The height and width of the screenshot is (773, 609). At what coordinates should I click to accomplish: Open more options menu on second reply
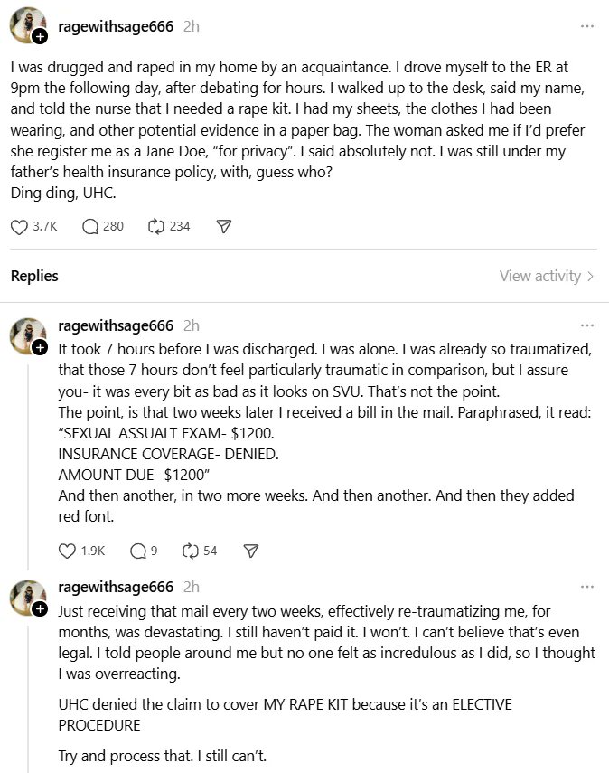pyautogui.click(x=586, y=587)
